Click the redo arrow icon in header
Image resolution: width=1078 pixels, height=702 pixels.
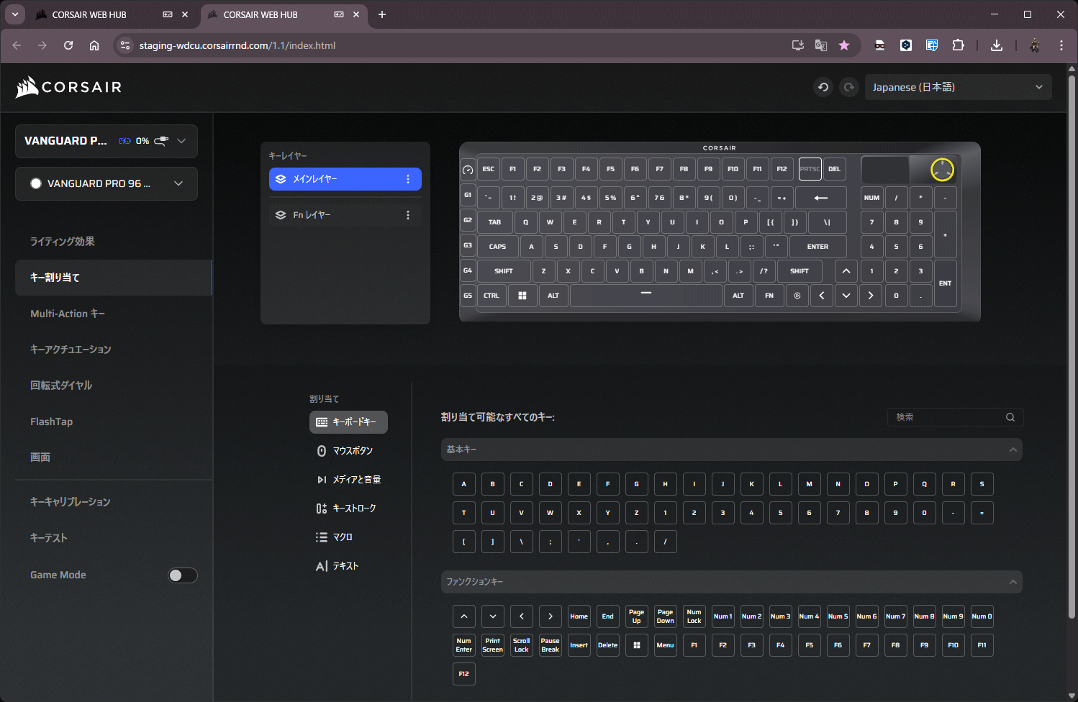pyautogui.click(x=849, y=87)
